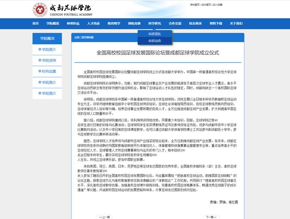Click the editor credit 责编：罗娟、高红霞

tap(224, 202)
